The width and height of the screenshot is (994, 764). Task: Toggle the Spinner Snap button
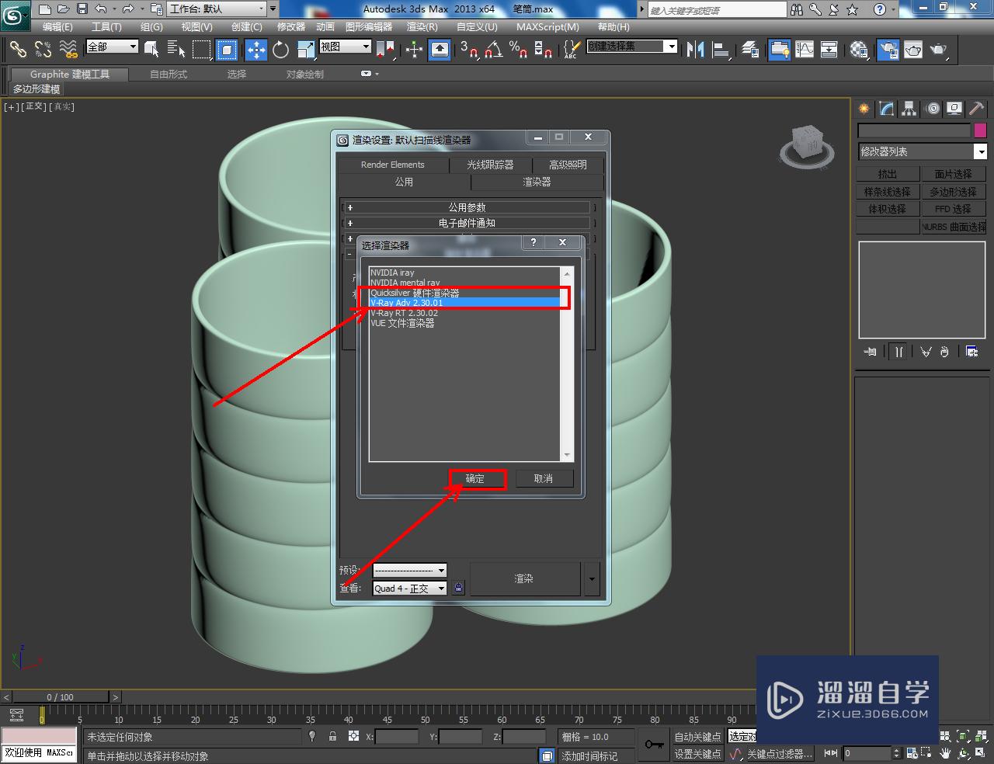(x=544, y=50)
